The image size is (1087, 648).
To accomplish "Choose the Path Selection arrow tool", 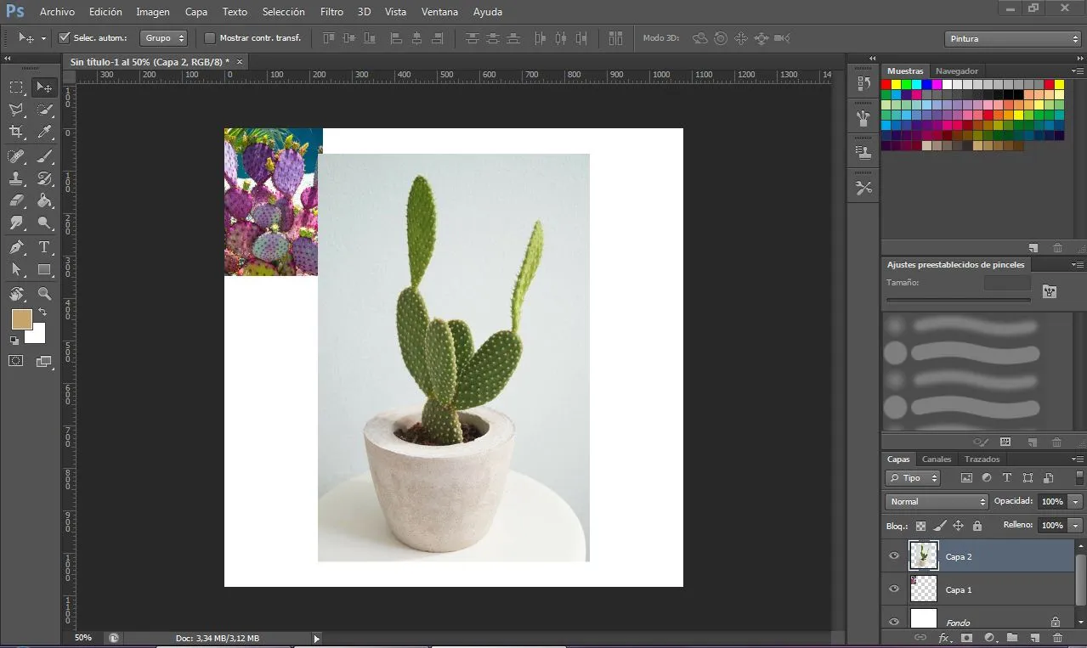I will [x=16, y=270].
